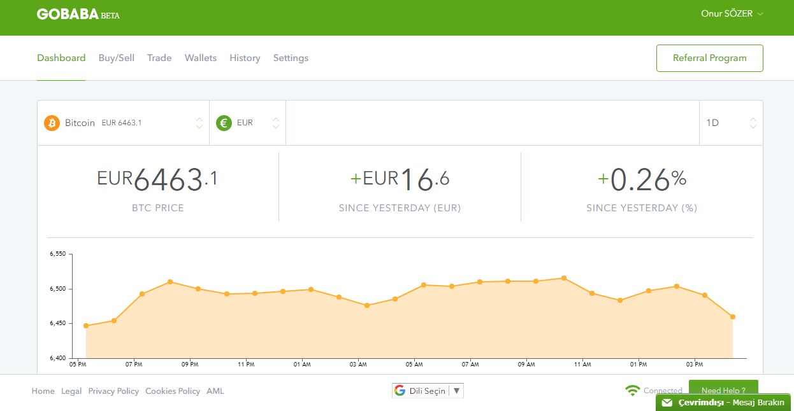Viewport: 794px width, 411px height.
Task: Go to the Wallets tab
Action: coord(201,58)
